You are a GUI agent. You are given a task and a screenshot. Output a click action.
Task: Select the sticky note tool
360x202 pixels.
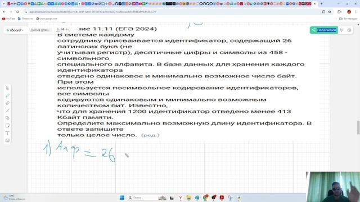7,126
